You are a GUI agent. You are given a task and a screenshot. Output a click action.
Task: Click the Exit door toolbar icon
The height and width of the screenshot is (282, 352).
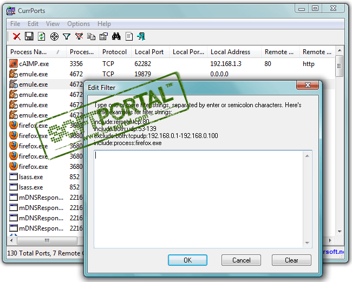click(x=141, y=36)
